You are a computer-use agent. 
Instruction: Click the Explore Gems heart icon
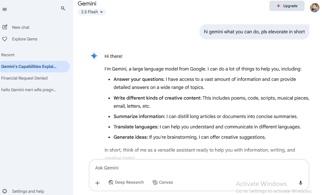tap(5, 39)
